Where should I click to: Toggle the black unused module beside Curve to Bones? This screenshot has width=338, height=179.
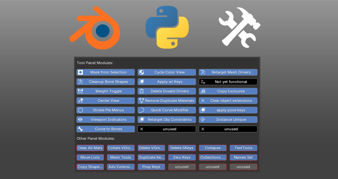coord(167,129)
